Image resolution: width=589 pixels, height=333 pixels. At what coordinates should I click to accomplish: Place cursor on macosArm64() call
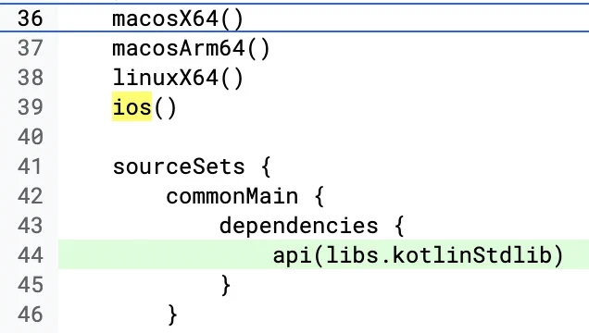pyautogui.click(x=191, y=49)
